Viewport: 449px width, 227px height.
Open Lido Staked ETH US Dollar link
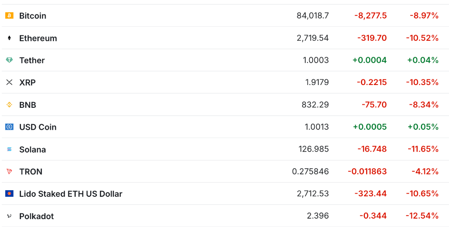[71, 194]
